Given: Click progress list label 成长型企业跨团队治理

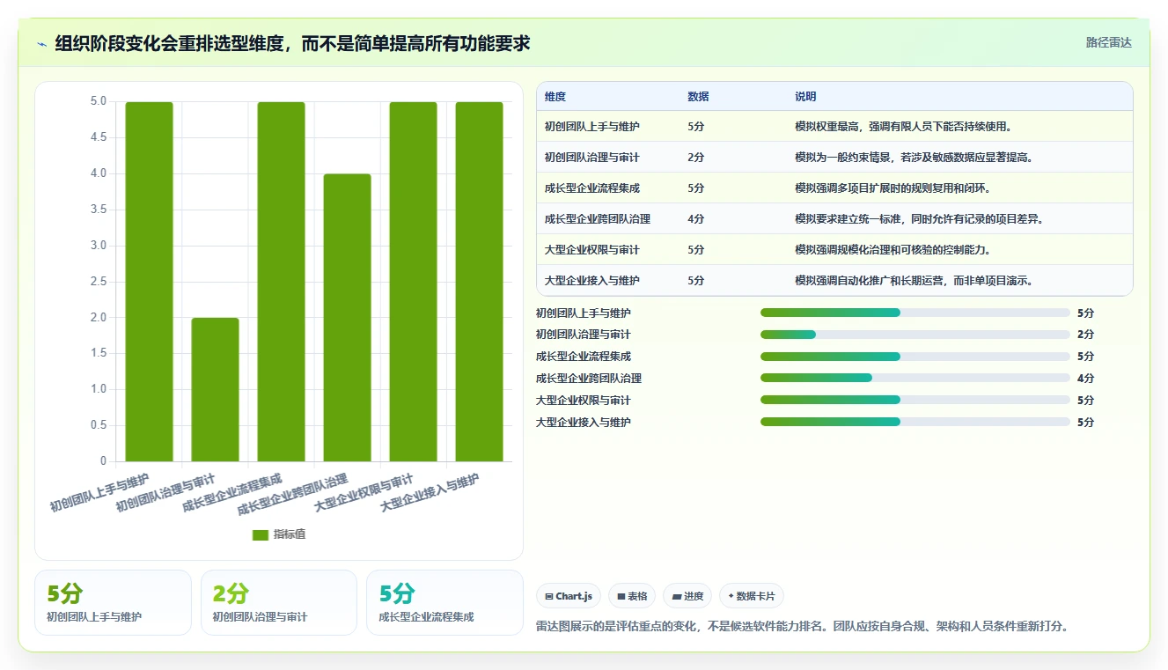Looking at the screenshot, I should point(589,379).
